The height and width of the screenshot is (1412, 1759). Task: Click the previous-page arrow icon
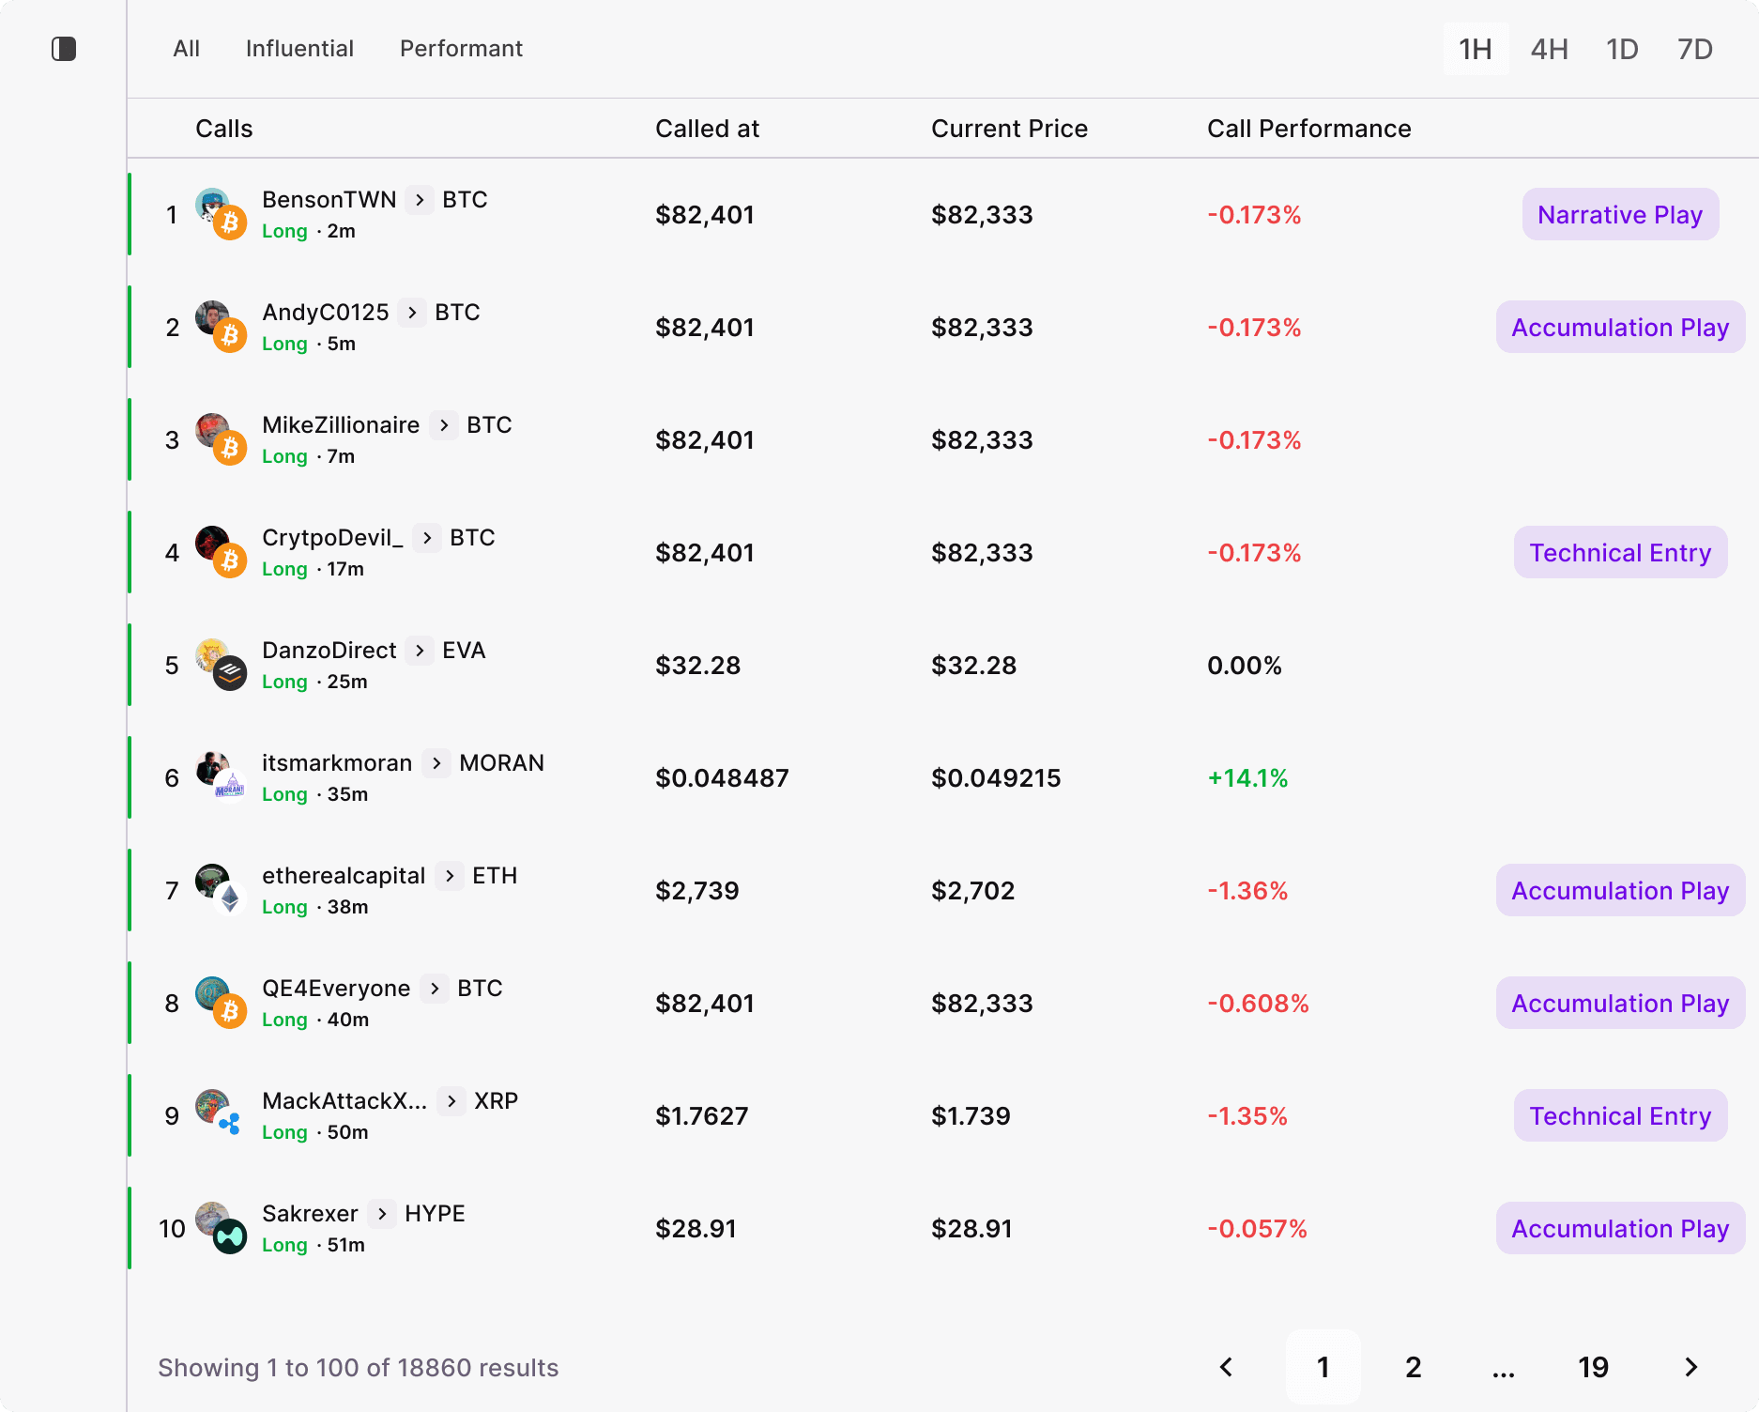coord(1226,1368)
